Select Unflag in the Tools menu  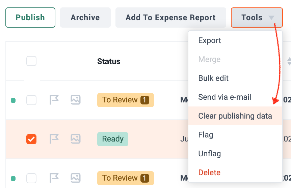[235, 154]
